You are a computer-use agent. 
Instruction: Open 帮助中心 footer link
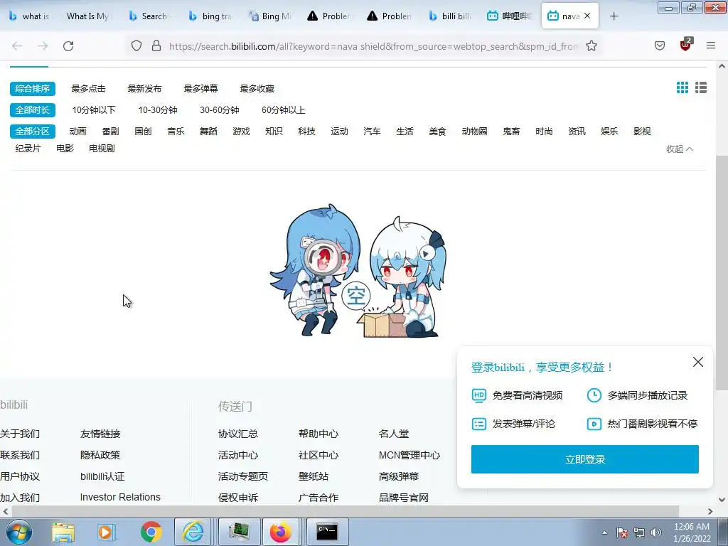pos(318,434)
